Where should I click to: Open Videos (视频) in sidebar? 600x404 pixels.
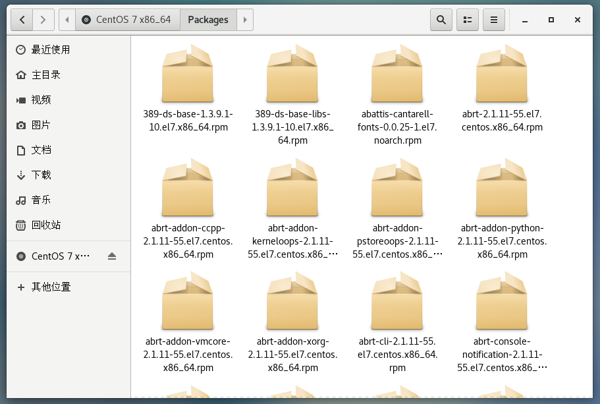(x=68, y=100)
